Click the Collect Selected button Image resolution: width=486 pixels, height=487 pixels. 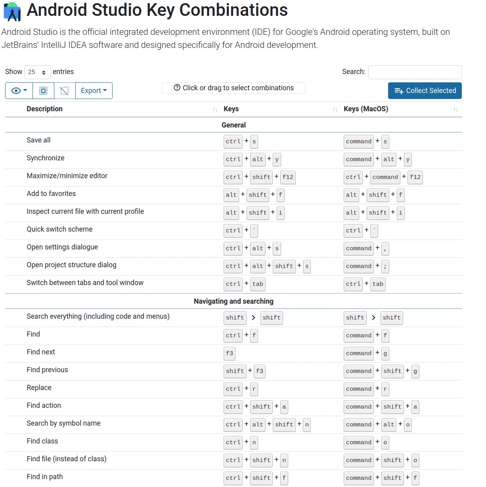pyautogui.click(x=425, y=91)
